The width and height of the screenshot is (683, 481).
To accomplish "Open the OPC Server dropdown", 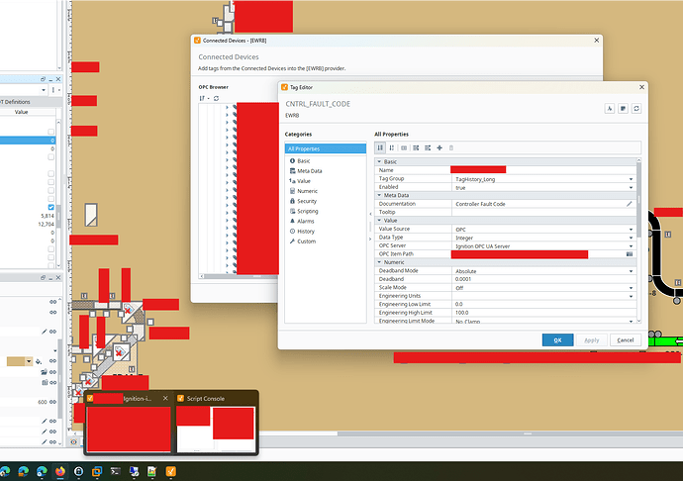I will [x=631, y=246].
